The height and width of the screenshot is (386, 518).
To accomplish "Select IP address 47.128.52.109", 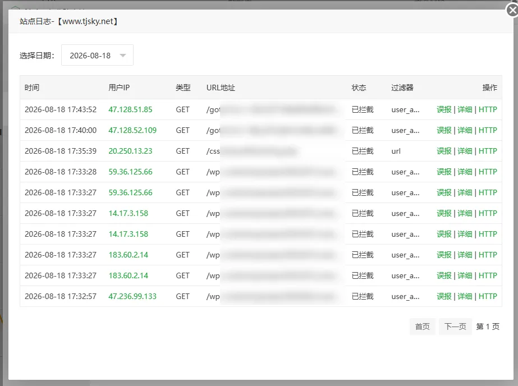I will pos(132,130).
